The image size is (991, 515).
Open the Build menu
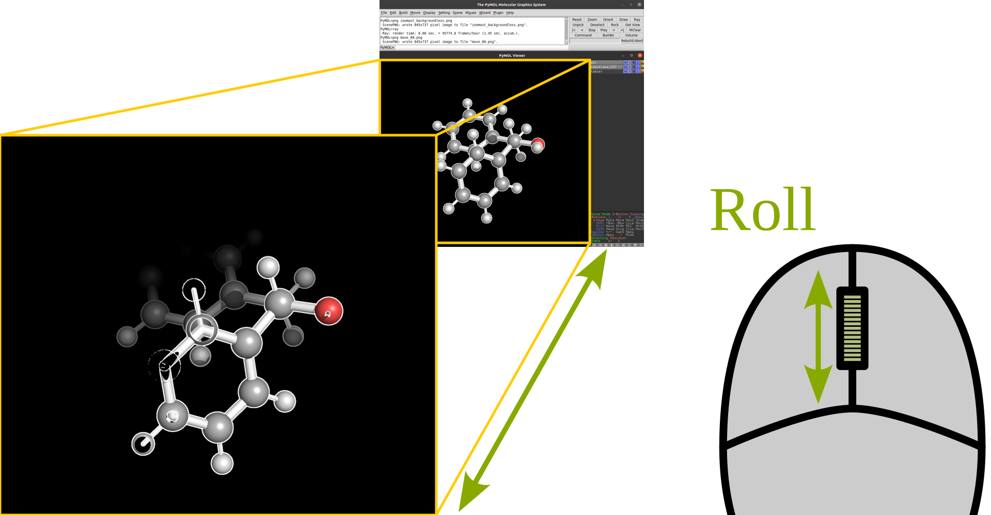tap(403, 13)
